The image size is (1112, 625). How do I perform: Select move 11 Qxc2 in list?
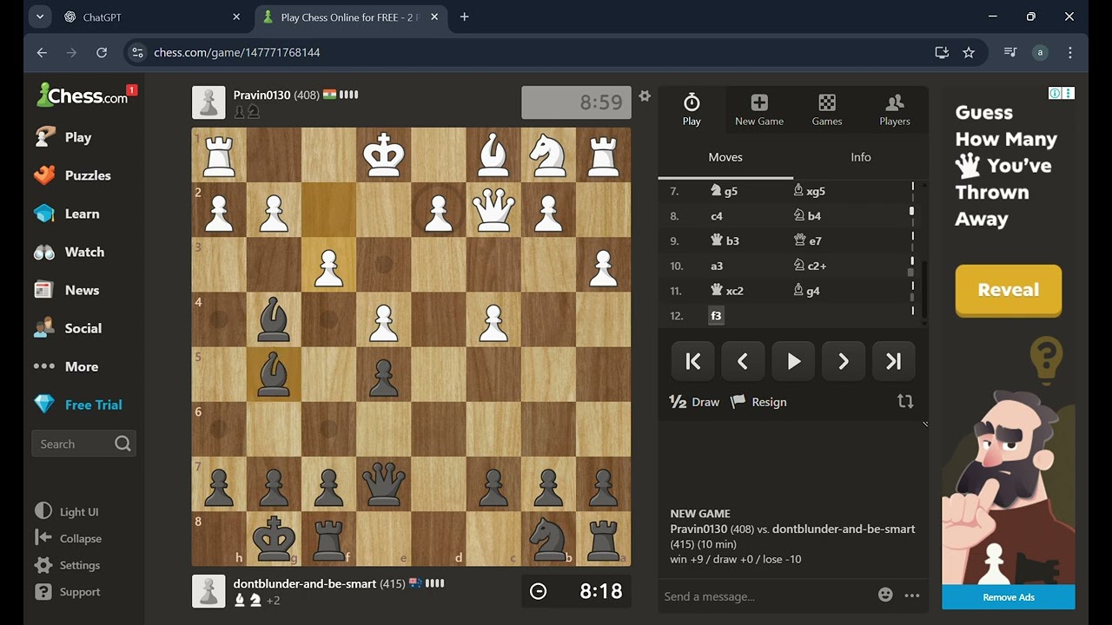(727, 291)
